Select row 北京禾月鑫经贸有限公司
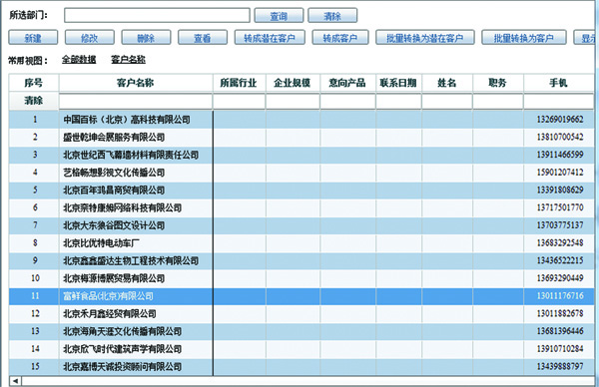 (x=301, y=313)
